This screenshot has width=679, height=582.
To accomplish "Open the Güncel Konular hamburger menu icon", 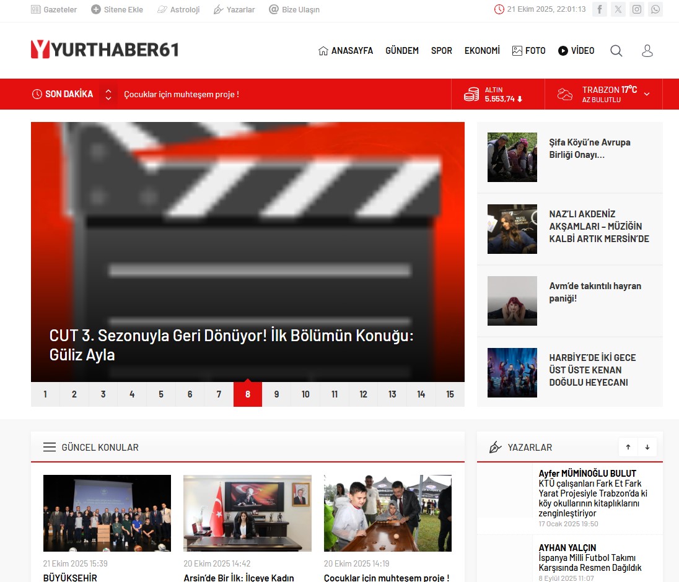I will click(50, 447).
